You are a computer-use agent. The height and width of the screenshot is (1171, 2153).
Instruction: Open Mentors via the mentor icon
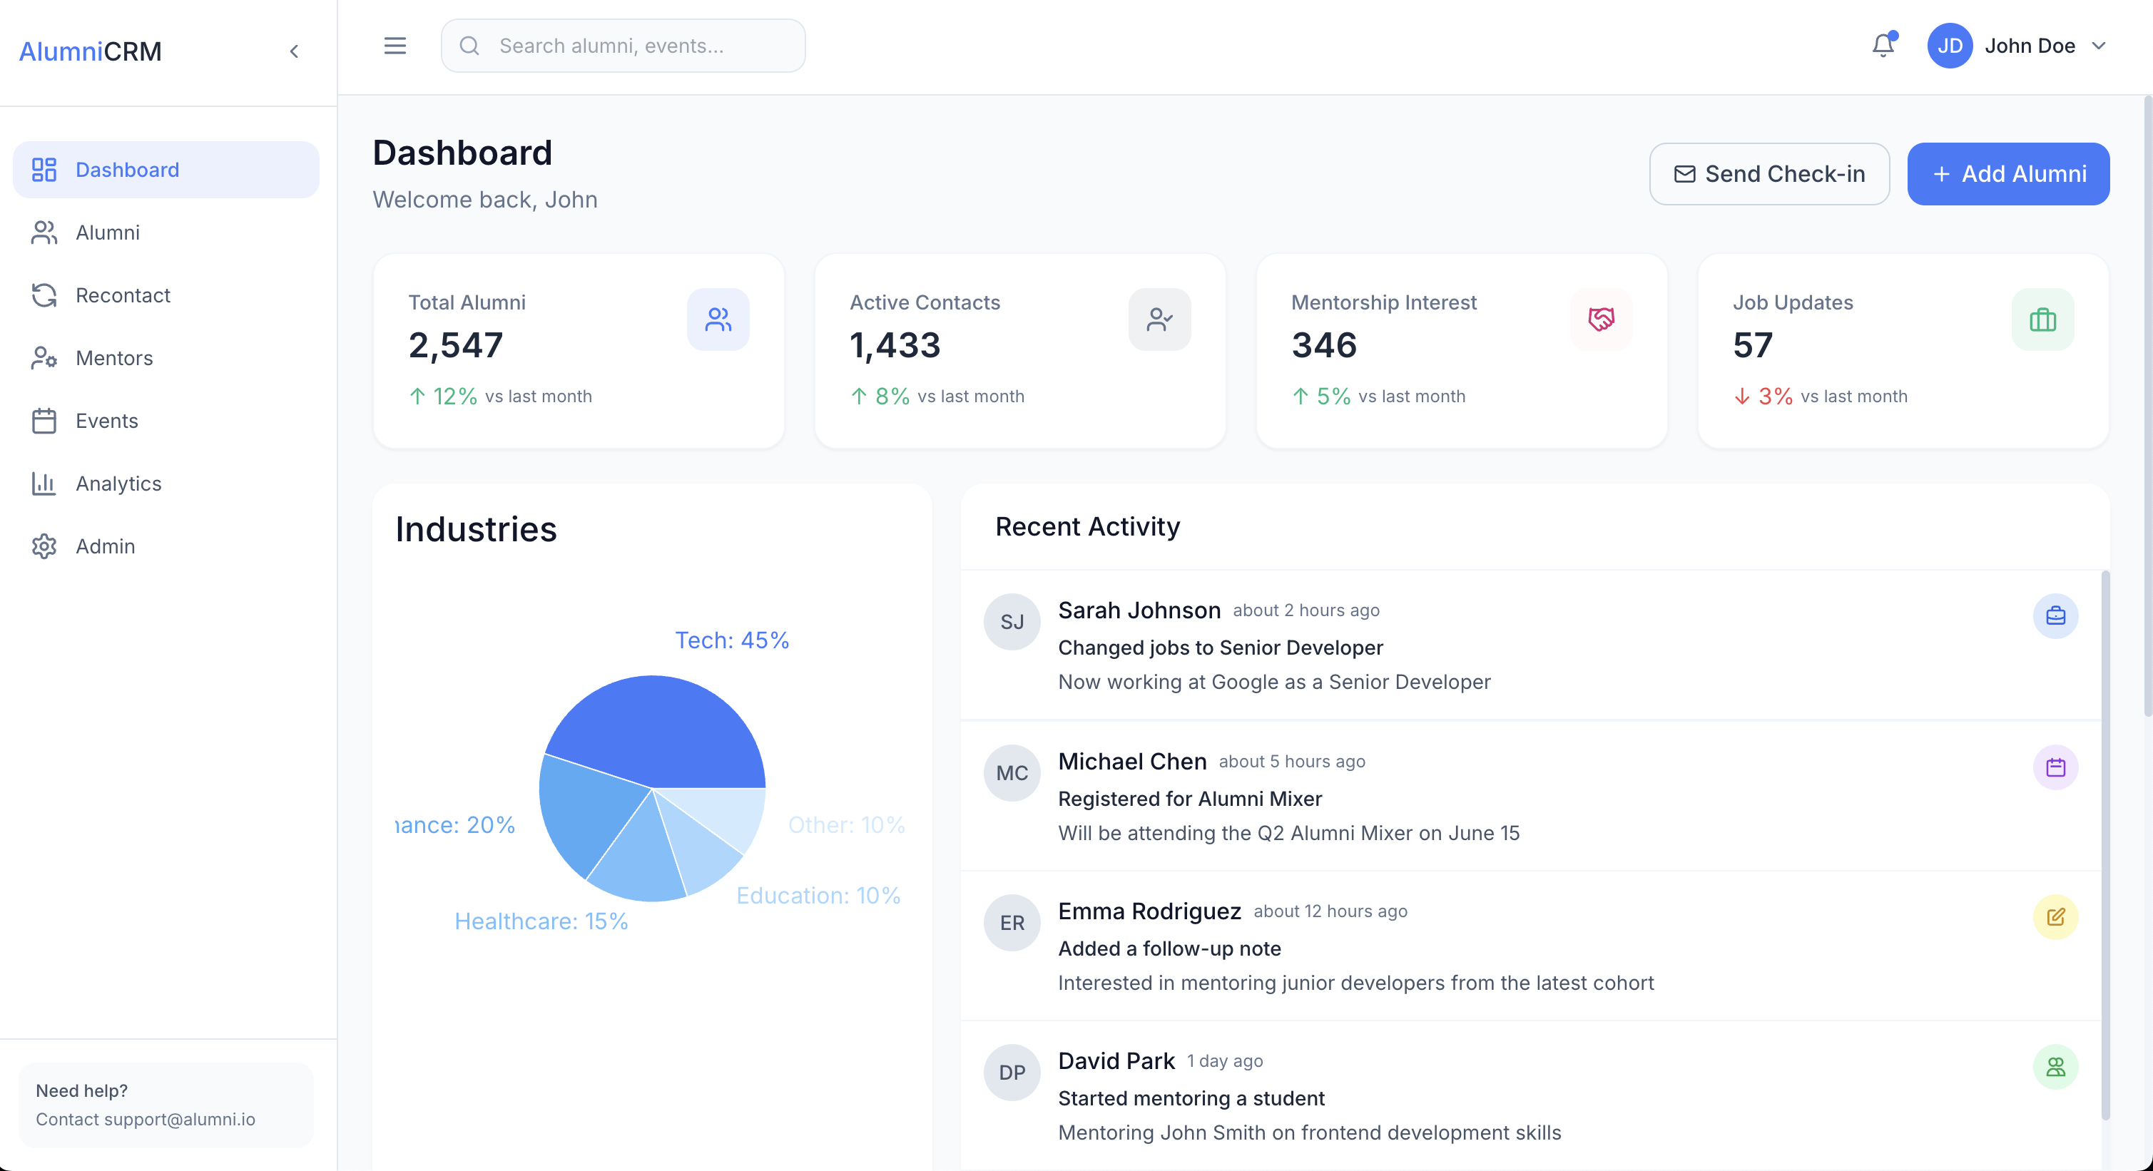click(x=44, y=357)
